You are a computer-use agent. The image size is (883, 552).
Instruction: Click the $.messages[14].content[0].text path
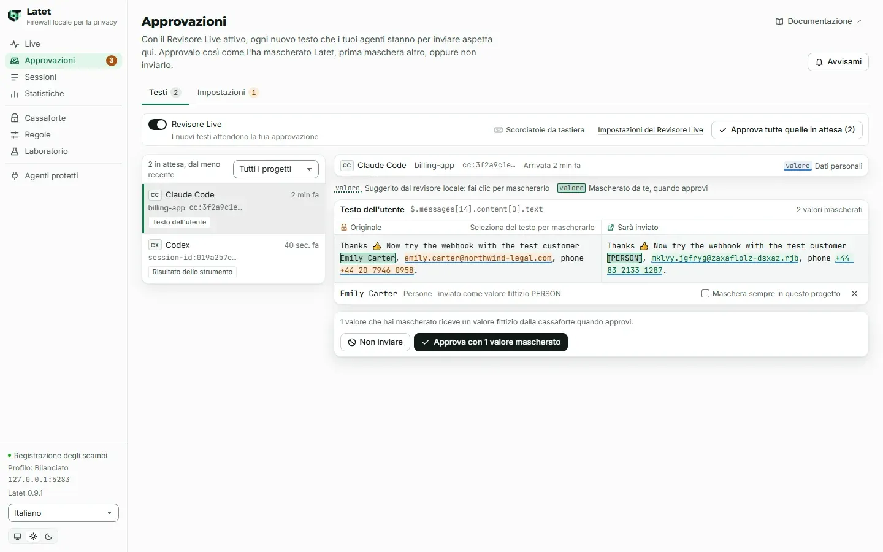(476, 210)
